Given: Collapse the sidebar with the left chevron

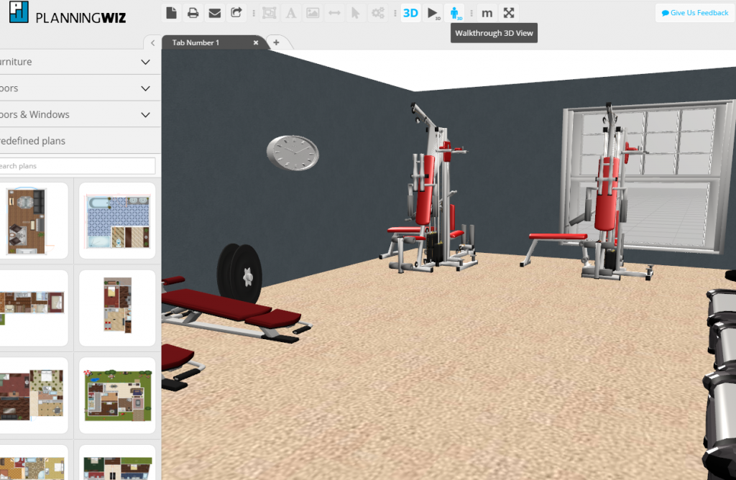Looking at the screenshot, I should click(x=152, y=42).
